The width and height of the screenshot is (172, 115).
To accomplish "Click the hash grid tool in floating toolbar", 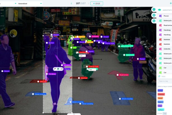I will point(58,69).
